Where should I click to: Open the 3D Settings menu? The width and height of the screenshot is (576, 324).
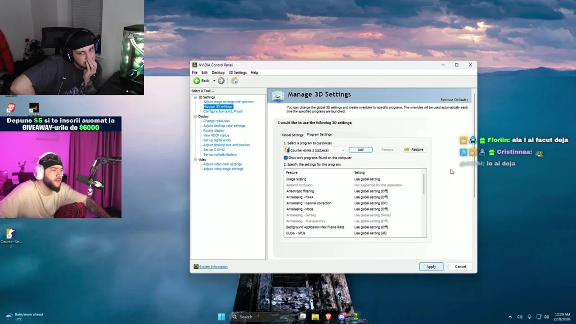(x=238, y=72)
